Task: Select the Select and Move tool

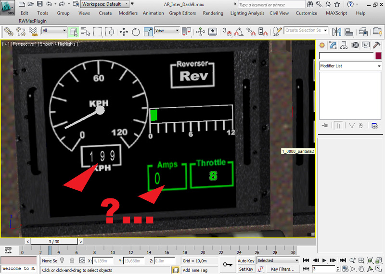Action: pos(124,32)
